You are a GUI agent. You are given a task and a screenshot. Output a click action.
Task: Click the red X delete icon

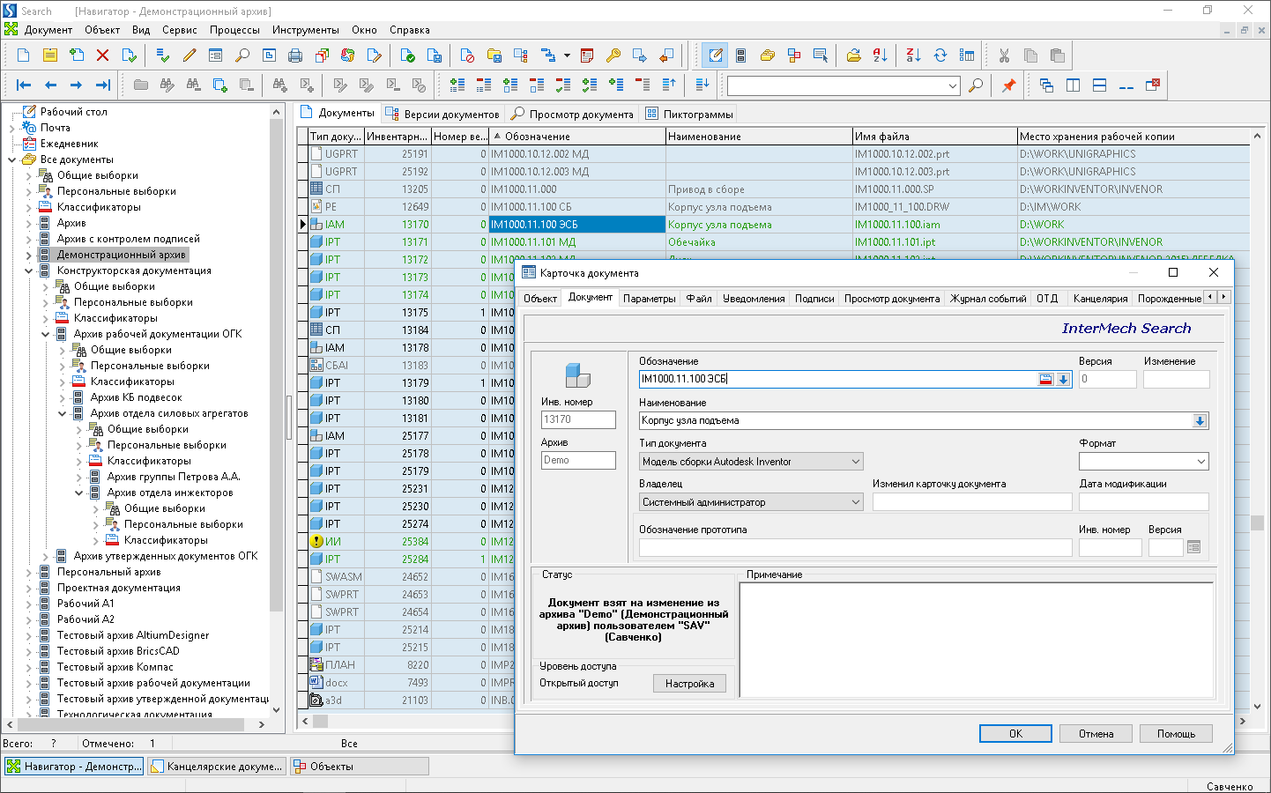click(102, 56)
